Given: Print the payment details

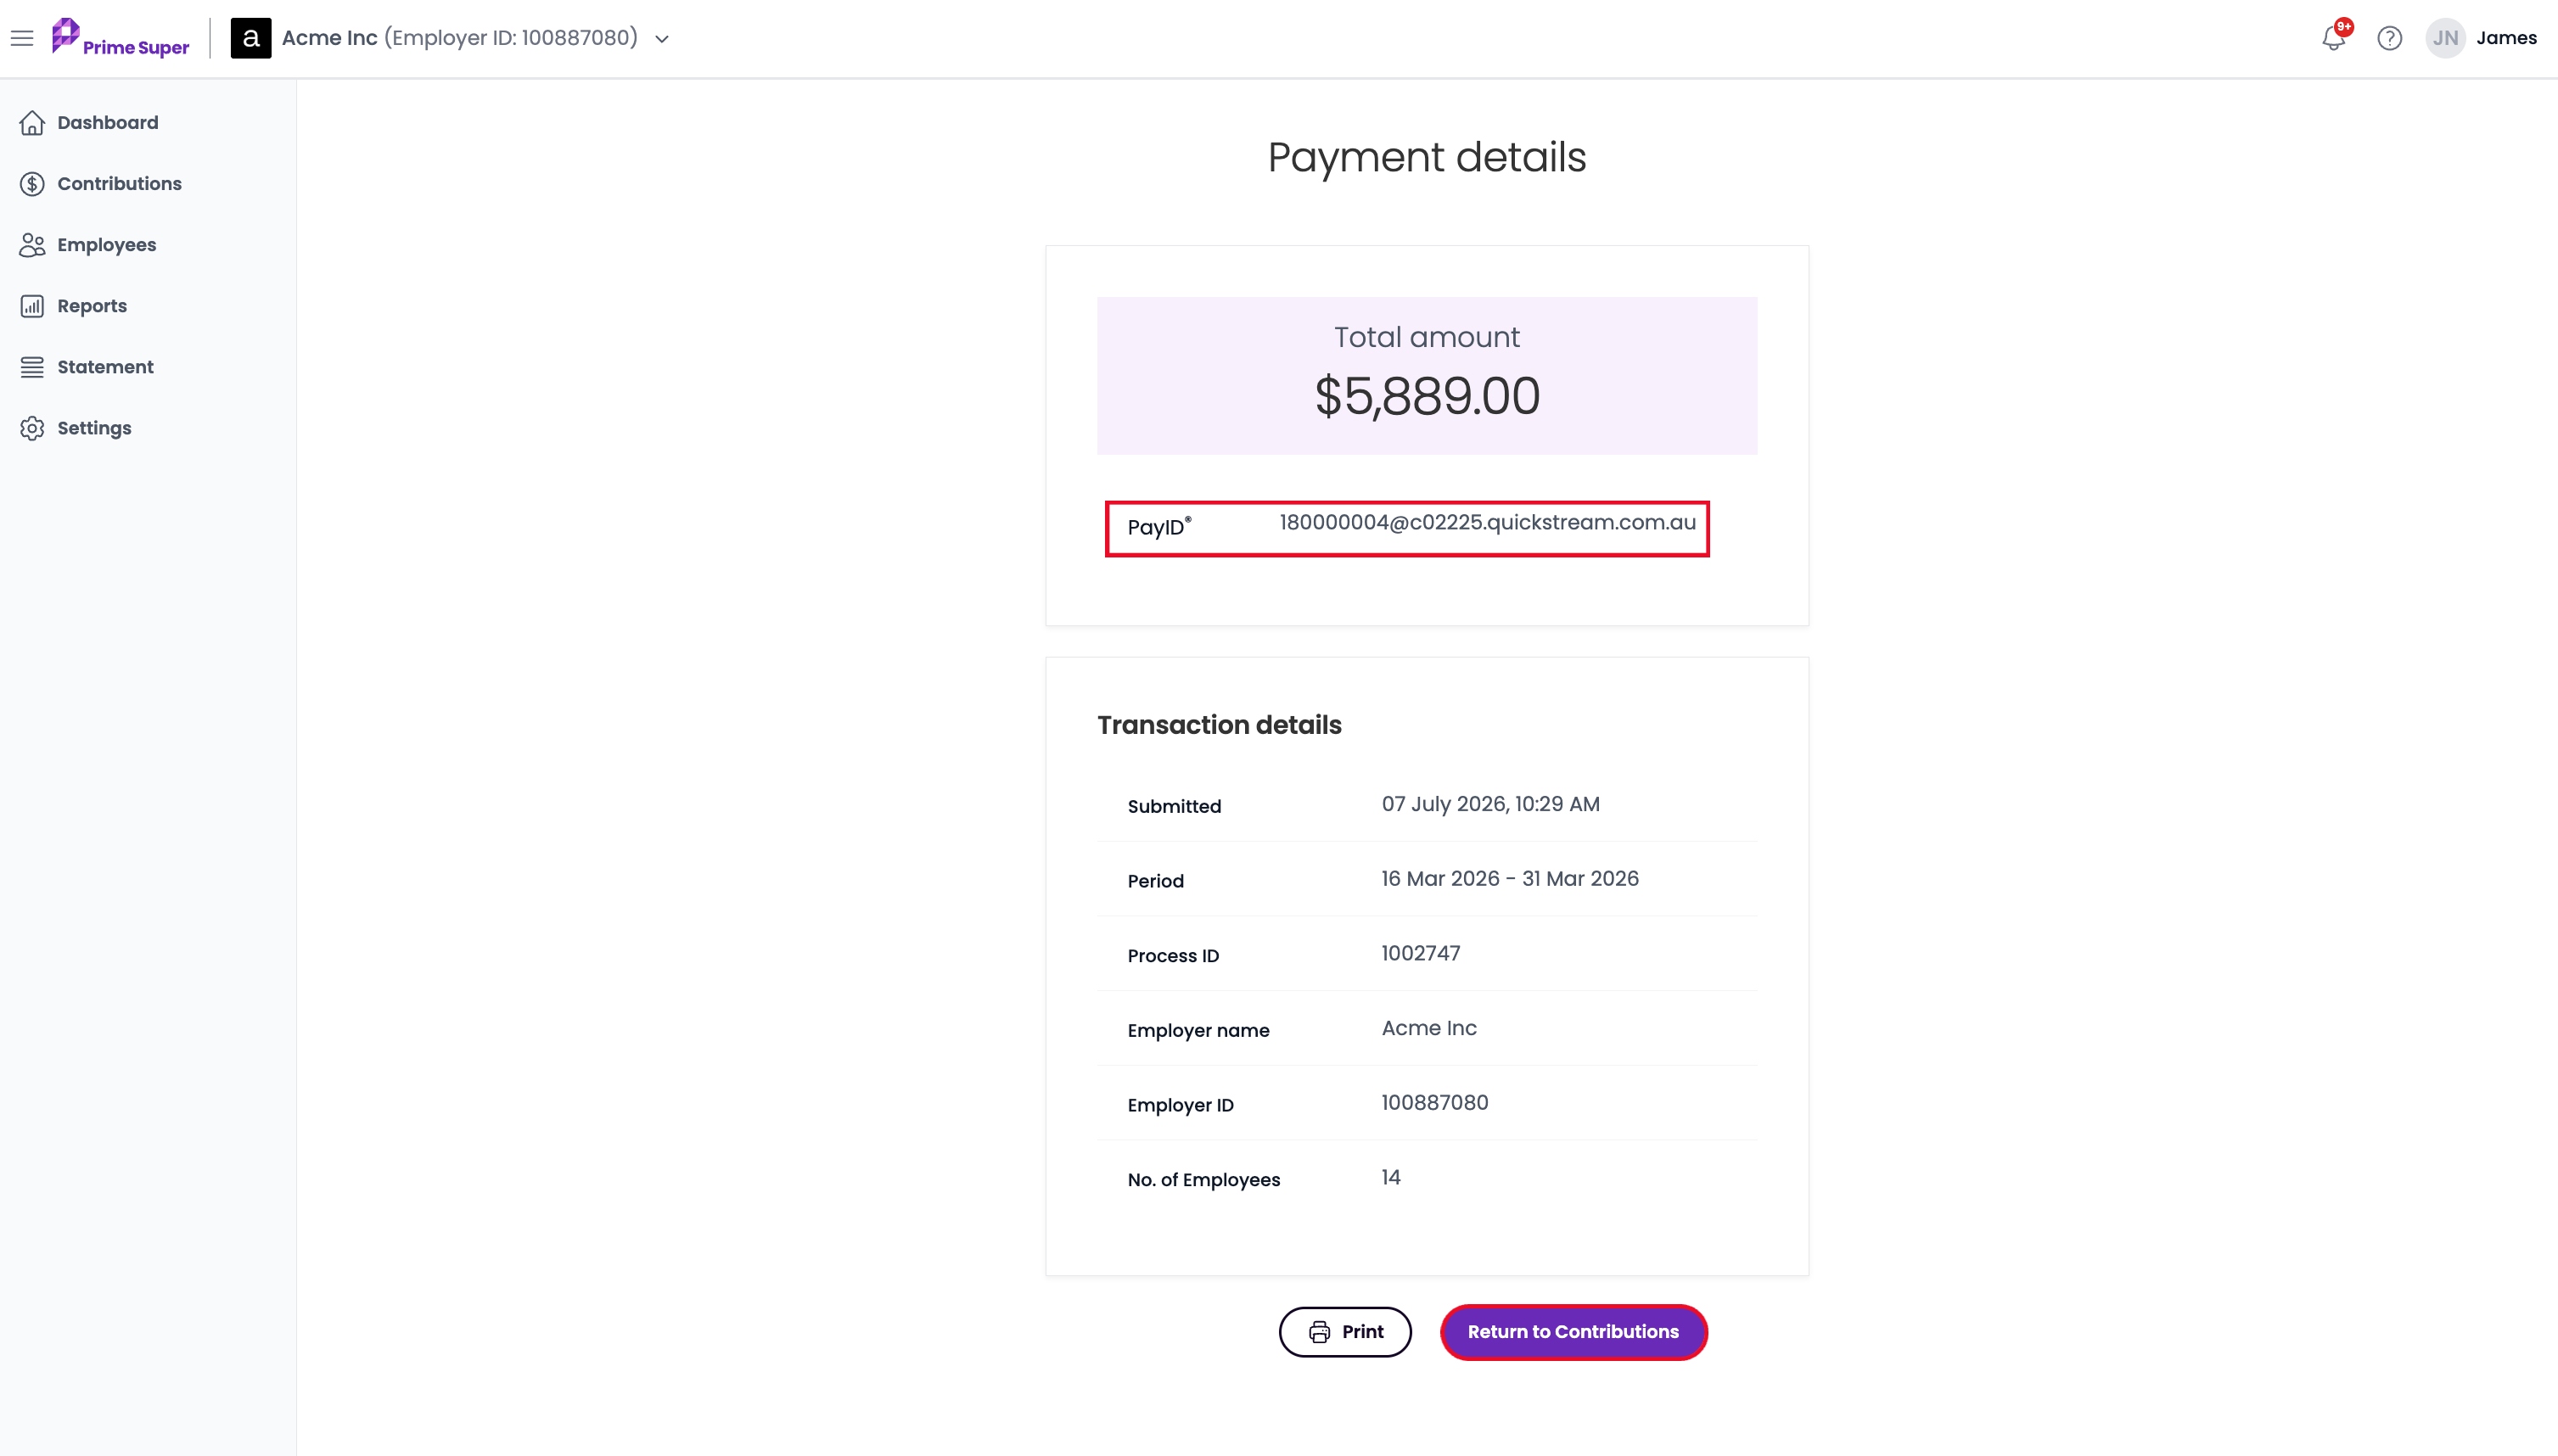Looking at the screenshot, I should [1345, 1332].
